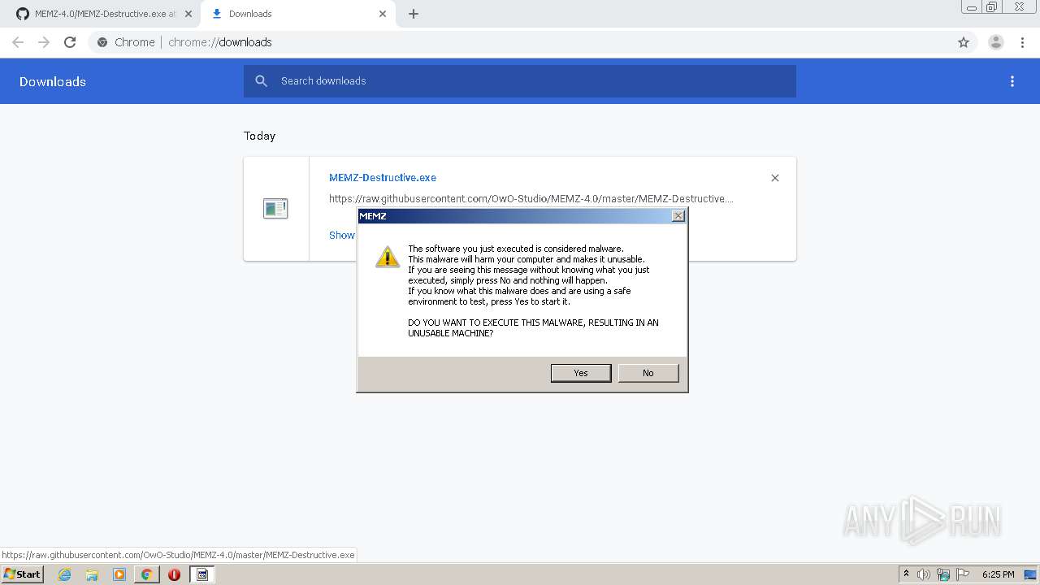Click the Chrome site info icon

click(x=102, y=42)
